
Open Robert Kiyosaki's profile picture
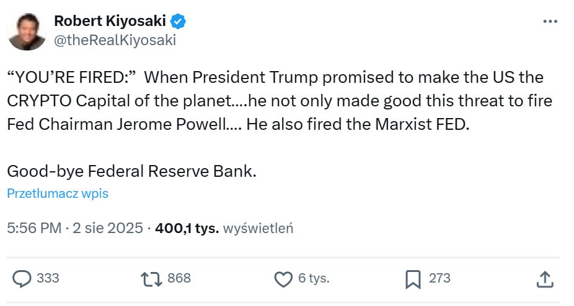27,30
